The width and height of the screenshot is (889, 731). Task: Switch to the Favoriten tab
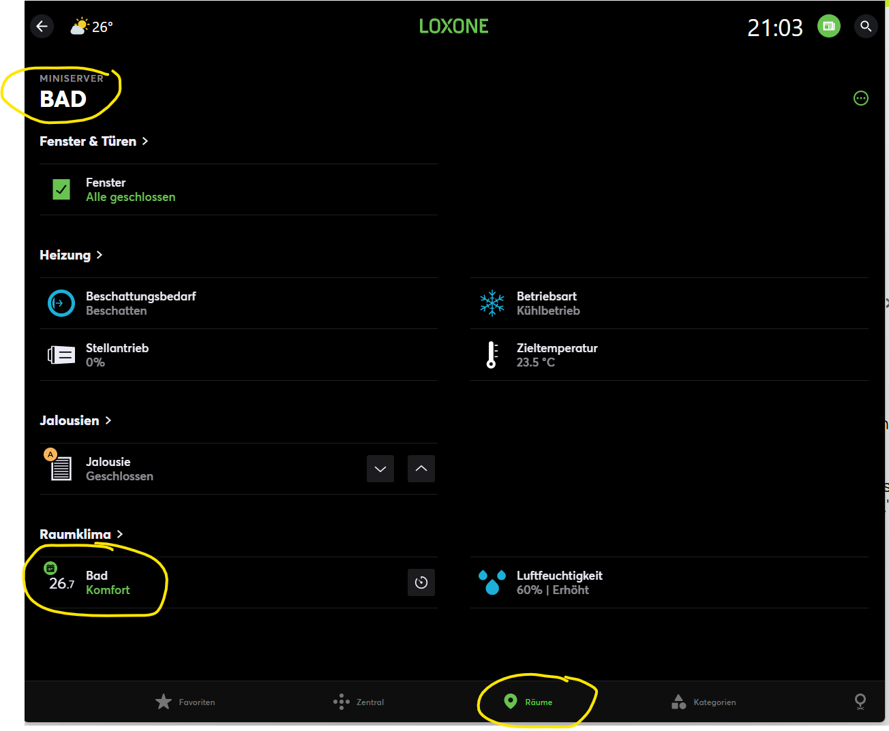(185, 702)
